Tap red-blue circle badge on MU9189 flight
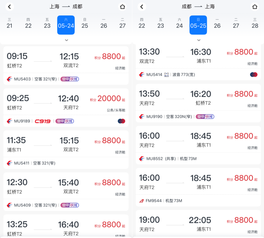The width and height of the screenshot is (264, 238). (122, 121)
